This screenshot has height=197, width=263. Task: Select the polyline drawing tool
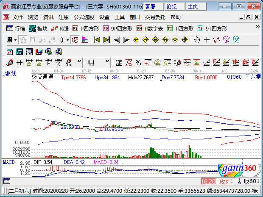[216, 40]
